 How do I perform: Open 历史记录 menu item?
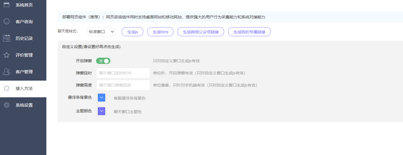[23, 38]
